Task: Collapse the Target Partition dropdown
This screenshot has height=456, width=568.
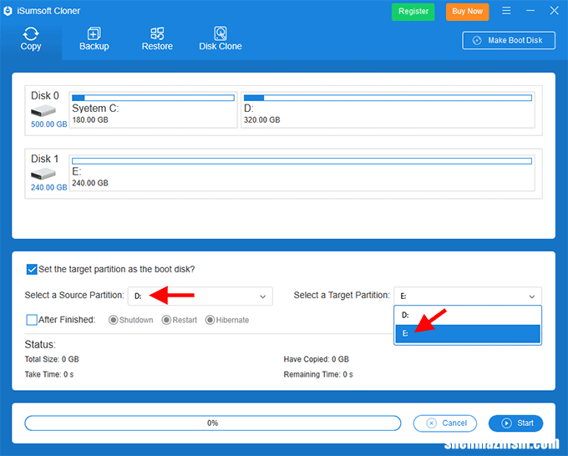Action: coord(468,296)
